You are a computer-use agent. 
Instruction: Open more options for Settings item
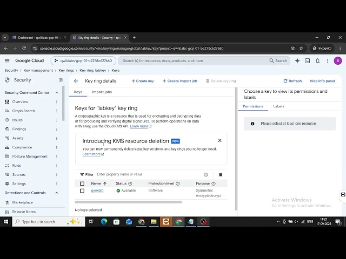[x=57, y=183]
